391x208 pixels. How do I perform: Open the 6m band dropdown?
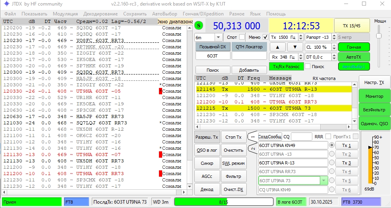tap(219, 37)
